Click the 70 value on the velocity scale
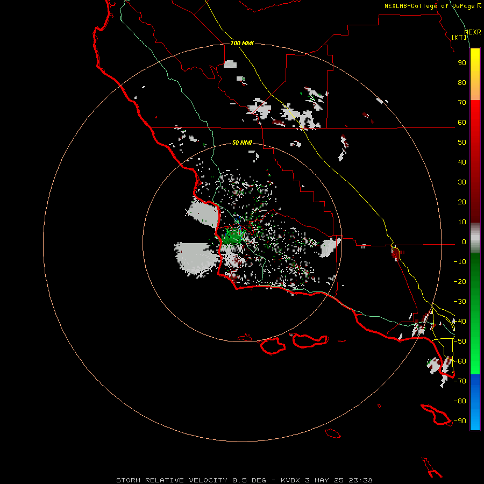Screen dimensions: 484x484 click(x=462, y=103)
